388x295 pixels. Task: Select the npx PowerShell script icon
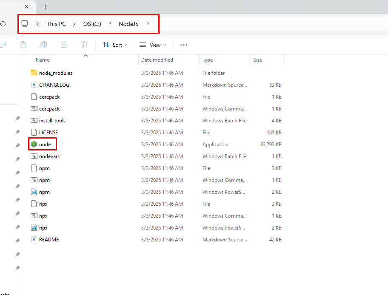pos(34,228)
